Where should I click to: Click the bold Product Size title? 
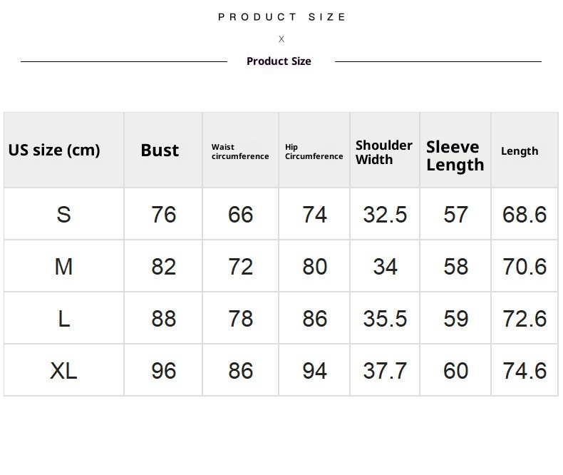tap(279, 61)
